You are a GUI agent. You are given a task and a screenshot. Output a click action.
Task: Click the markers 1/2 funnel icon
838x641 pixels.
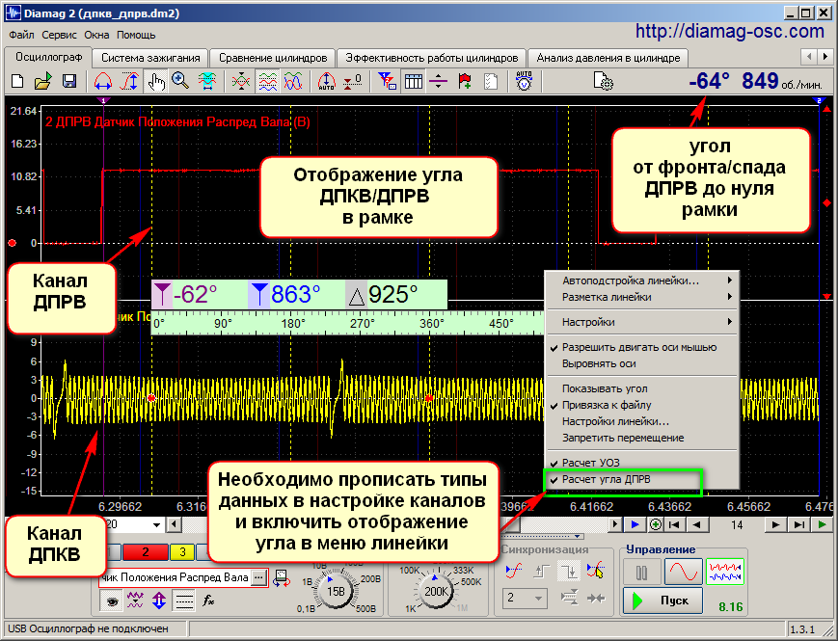[387, 81]
